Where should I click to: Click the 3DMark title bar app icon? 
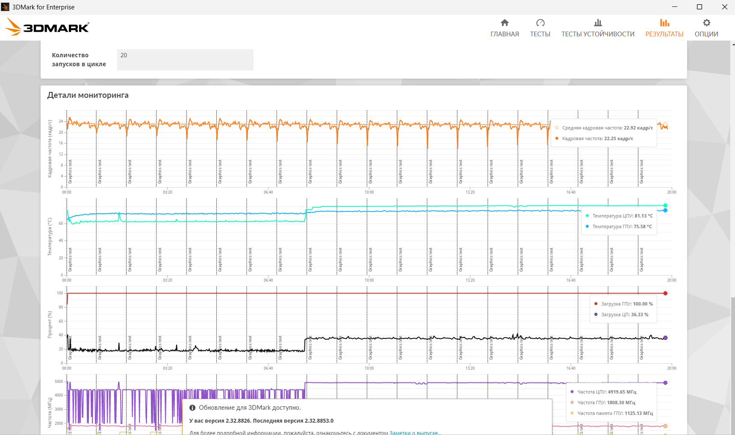tap(5, 7)
